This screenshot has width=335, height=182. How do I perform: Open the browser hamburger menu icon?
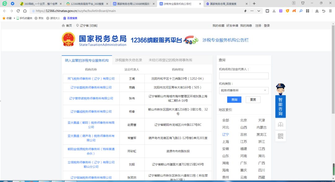[x=330, y=11]
